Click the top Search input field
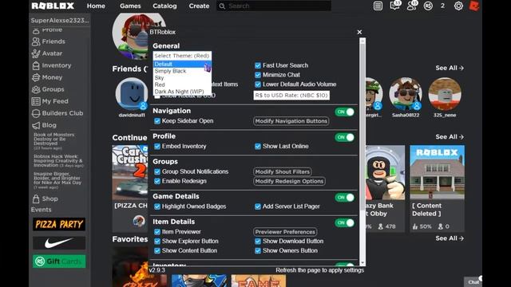 274,6
